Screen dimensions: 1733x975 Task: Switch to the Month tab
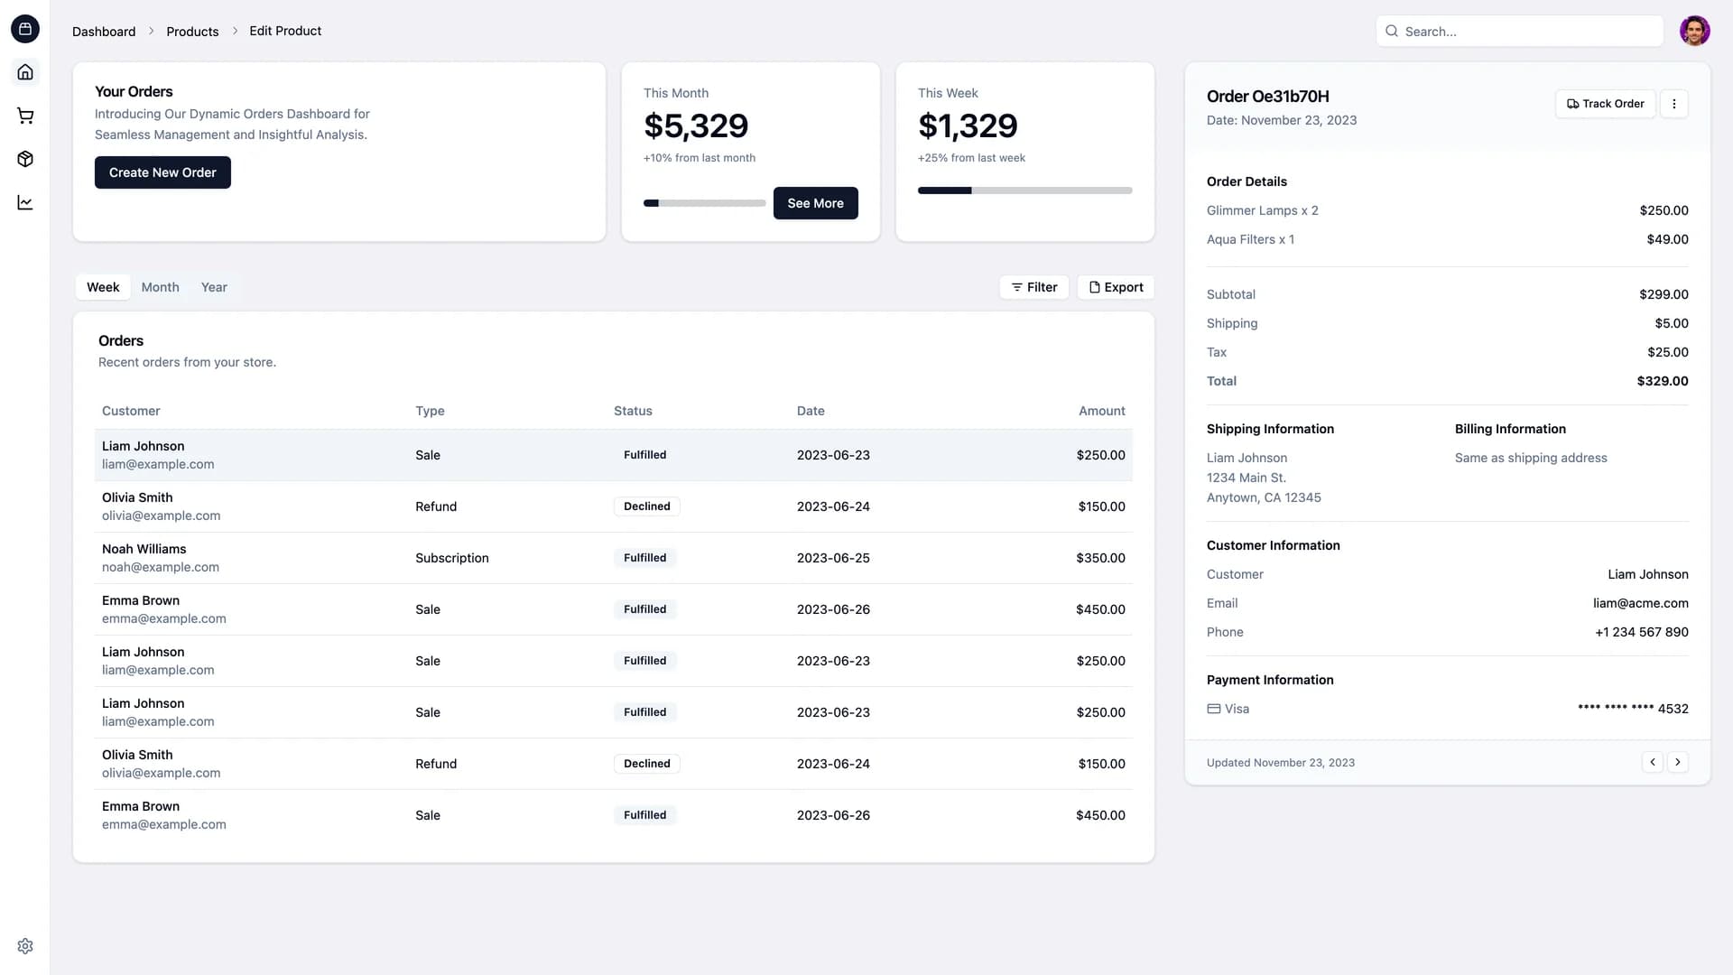point(160,286)
